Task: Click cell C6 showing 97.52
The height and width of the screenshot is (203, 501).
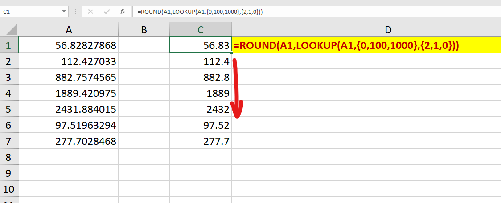Action: 201,125
